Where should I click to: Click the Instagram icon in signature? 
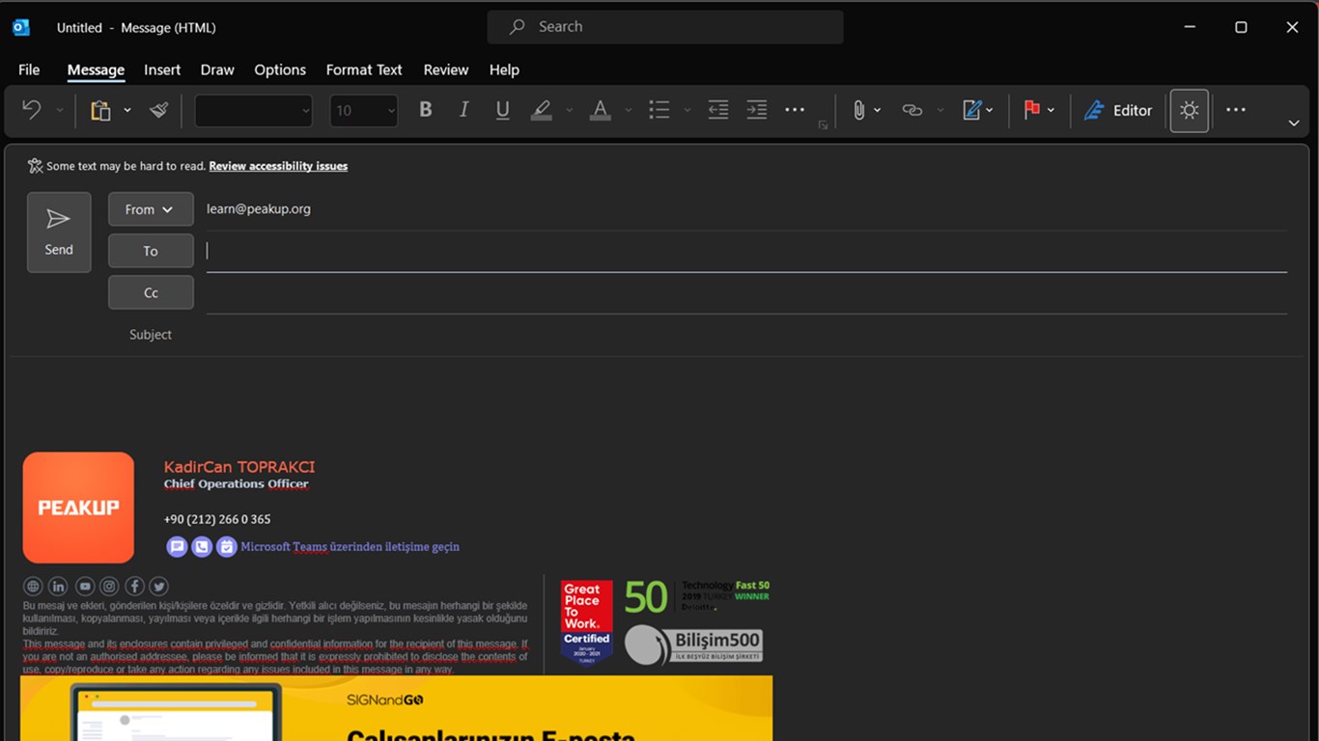coord(109,587)
